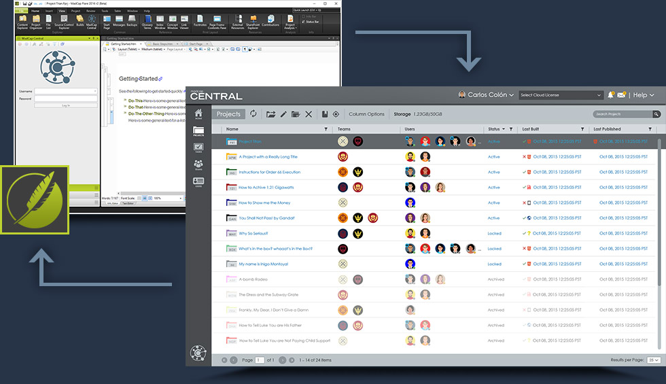Open SharePoint Explorer in Flare ribbon
Screen dimensions: 666x384
pos(253,22)
